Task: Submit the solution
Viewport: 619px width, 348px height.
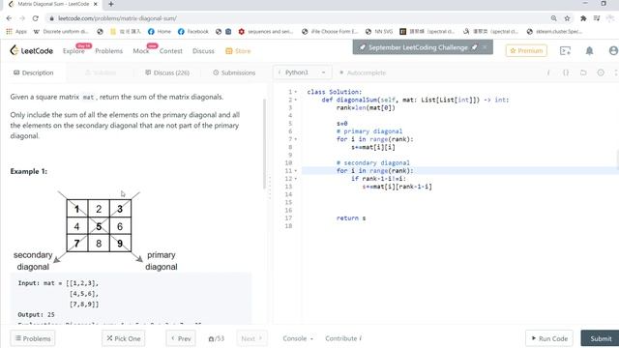Action: click(x=601, y=338)
